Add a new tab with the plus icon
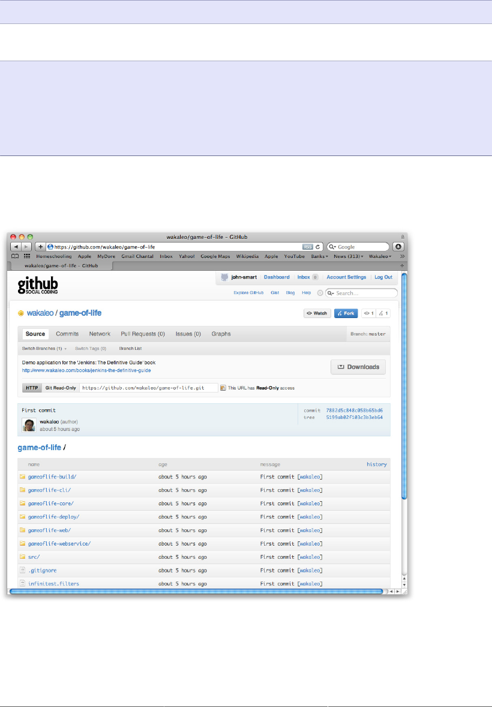Image resolution: width=492 pixels, height=707 pixels. 402,266
